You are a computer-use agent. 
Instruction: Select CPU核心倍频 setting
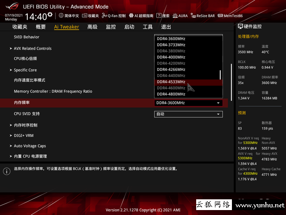click(25, 59)
